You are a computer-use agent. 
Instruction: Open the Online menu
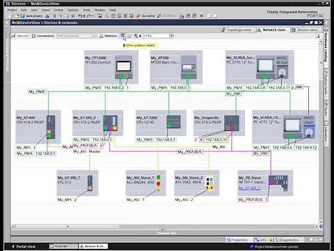click(58, 10)
